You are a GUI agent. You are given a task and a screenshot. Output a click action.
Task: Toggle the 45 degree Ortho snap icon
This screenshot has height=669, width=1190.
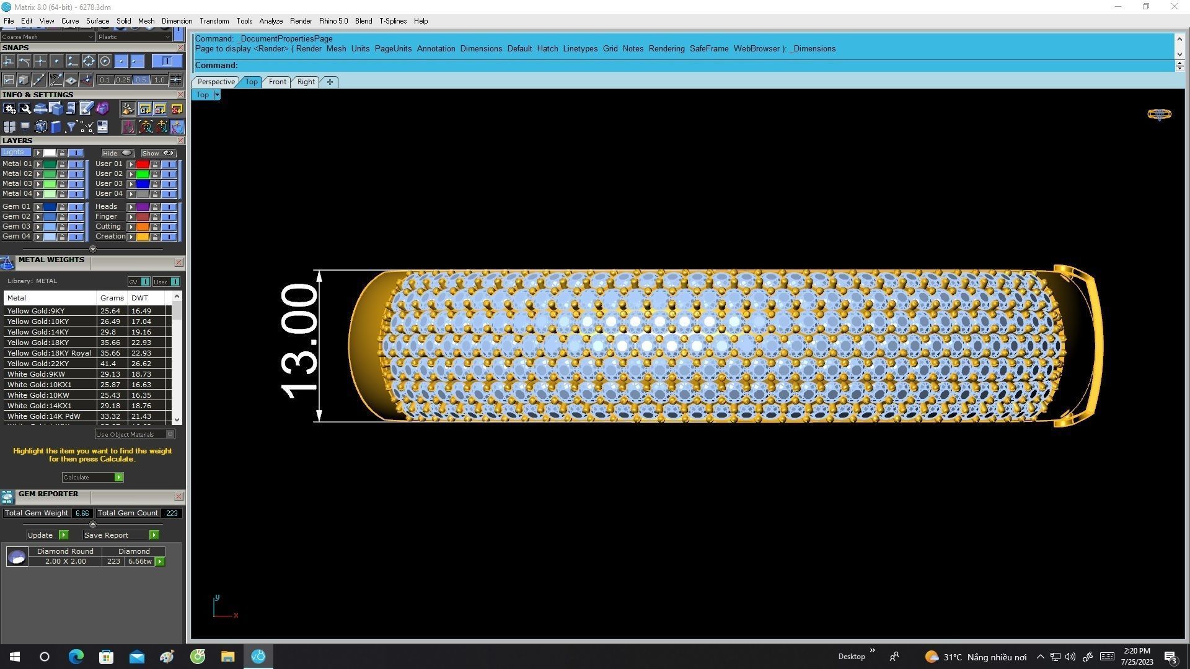(x=56, y=80)
